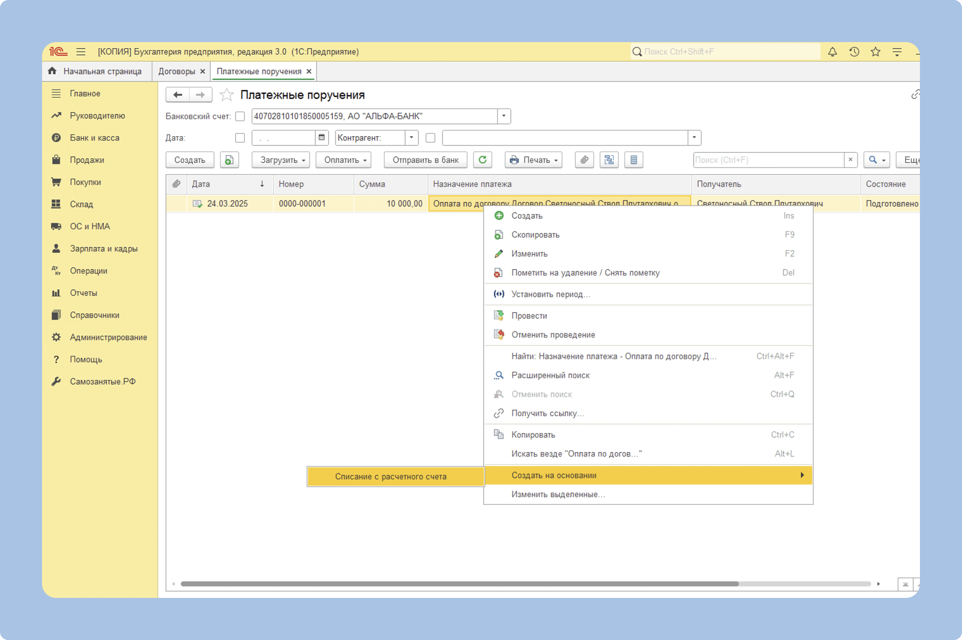The width and height of the screenshot is (962, 640).
Task: Select Изменить выделенные menu item
Action: point(648,494)
